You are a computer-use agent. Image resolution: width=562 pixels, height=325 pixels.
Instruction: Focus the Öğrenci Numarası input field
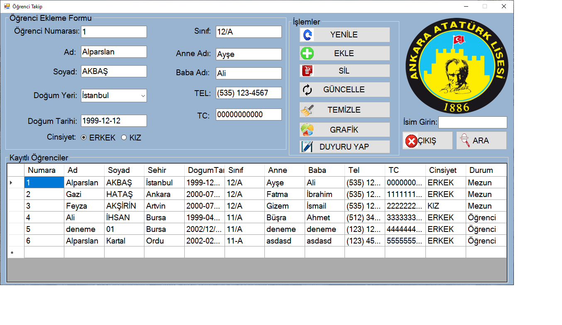[114, 32]
